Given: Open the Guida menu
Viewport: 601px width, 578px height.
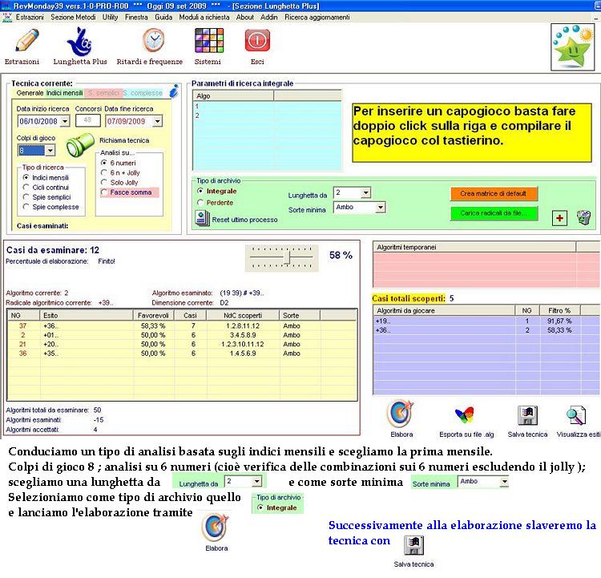Looking at the screenshot, I should coord(163,18).
